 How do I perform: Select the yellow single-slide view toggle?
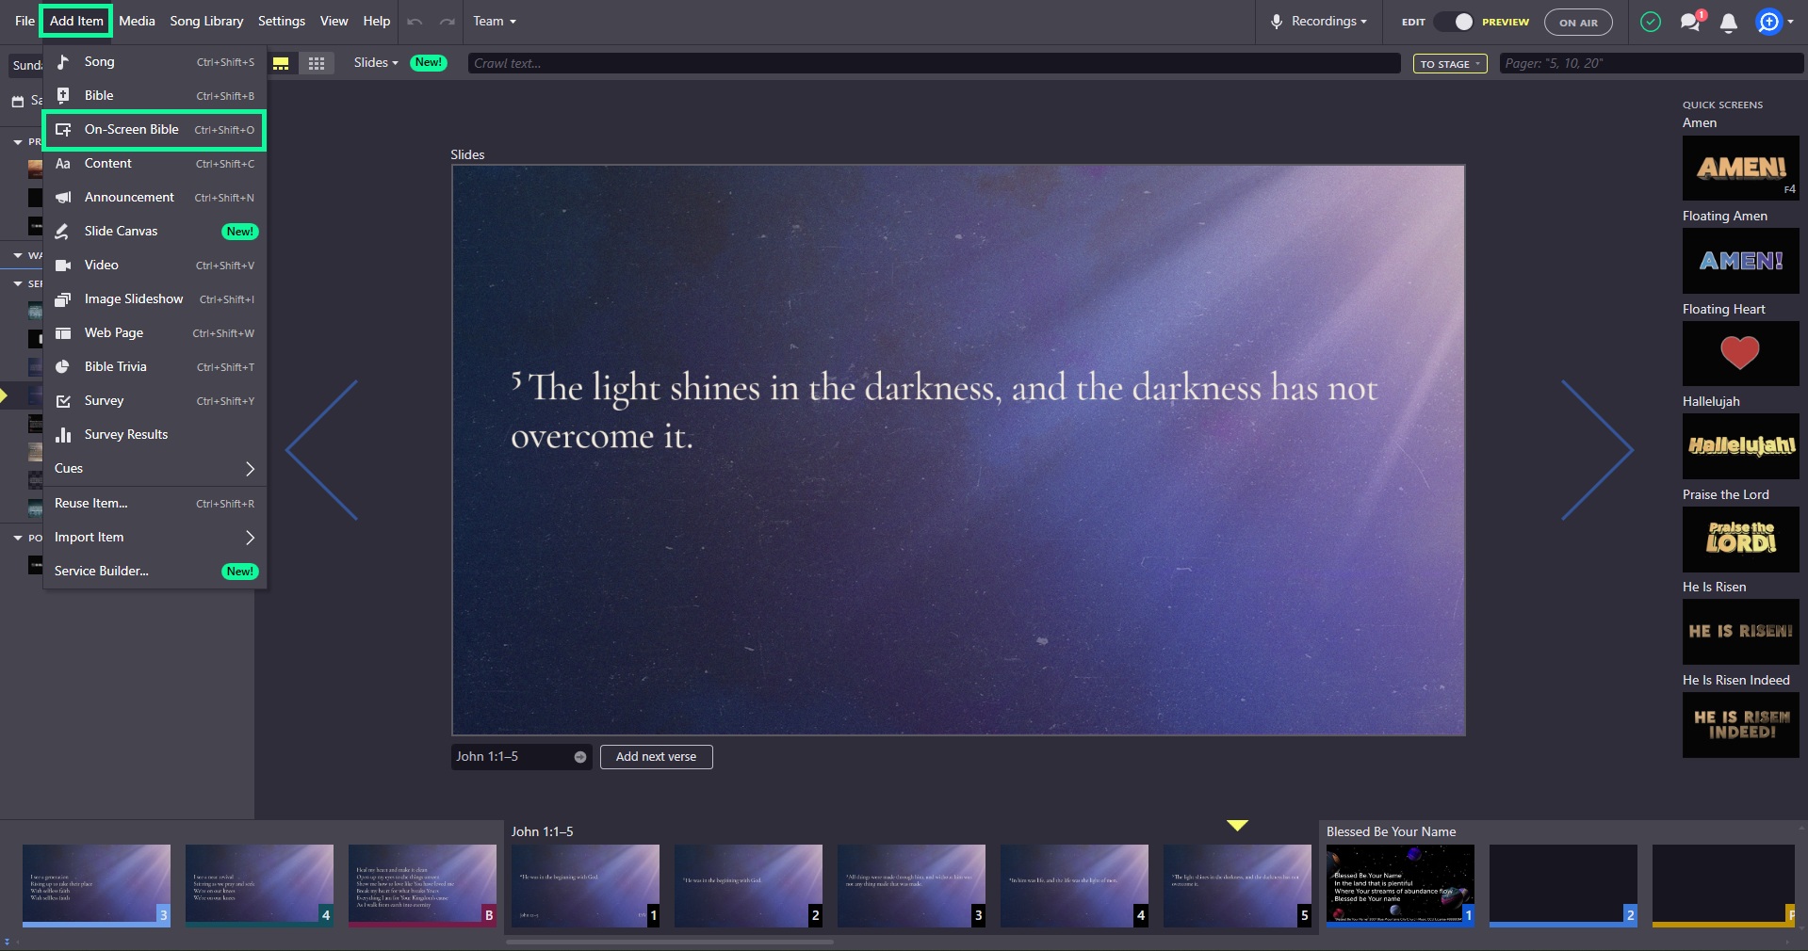click(281, 63)
